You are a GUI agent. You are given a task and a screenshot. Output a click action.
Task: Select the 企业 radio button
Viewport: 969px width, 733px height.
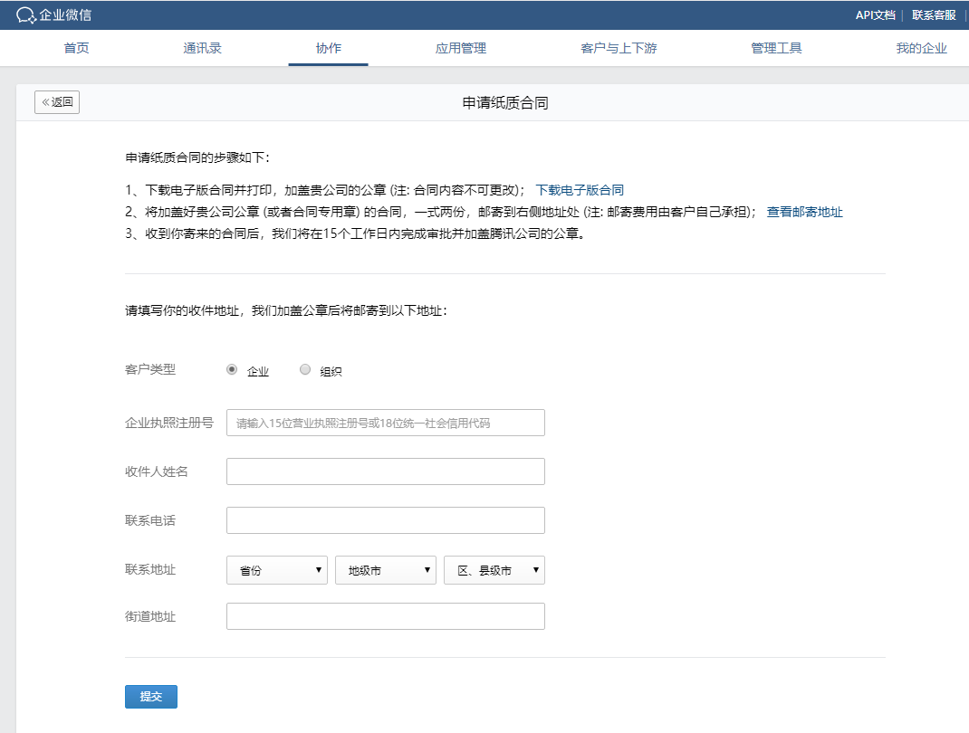[x=233, y=369]
